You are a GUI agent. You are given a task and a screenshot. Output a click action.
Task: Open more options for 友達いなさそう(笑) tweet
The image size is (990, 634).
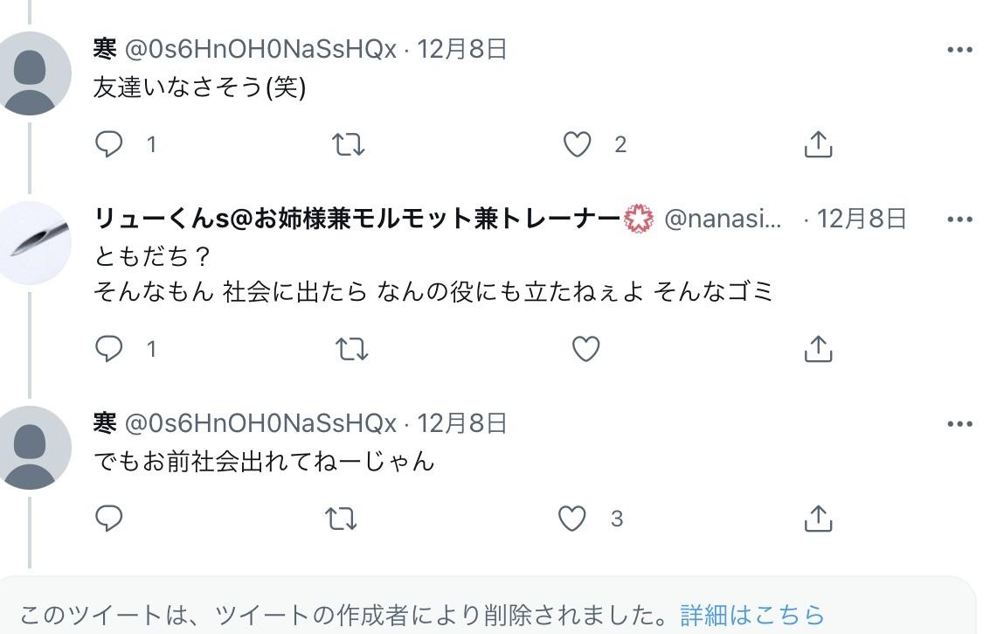(959, 50)
